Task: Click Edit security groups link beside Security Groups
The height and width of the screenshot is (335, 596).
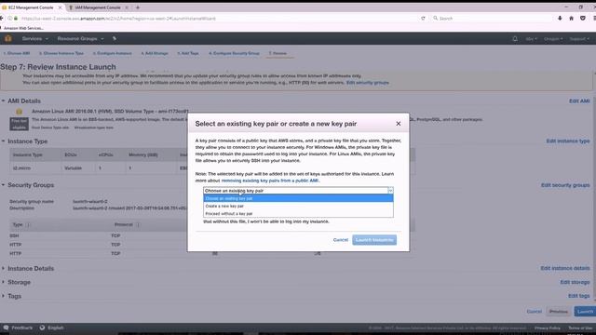Action: [565, 185]
